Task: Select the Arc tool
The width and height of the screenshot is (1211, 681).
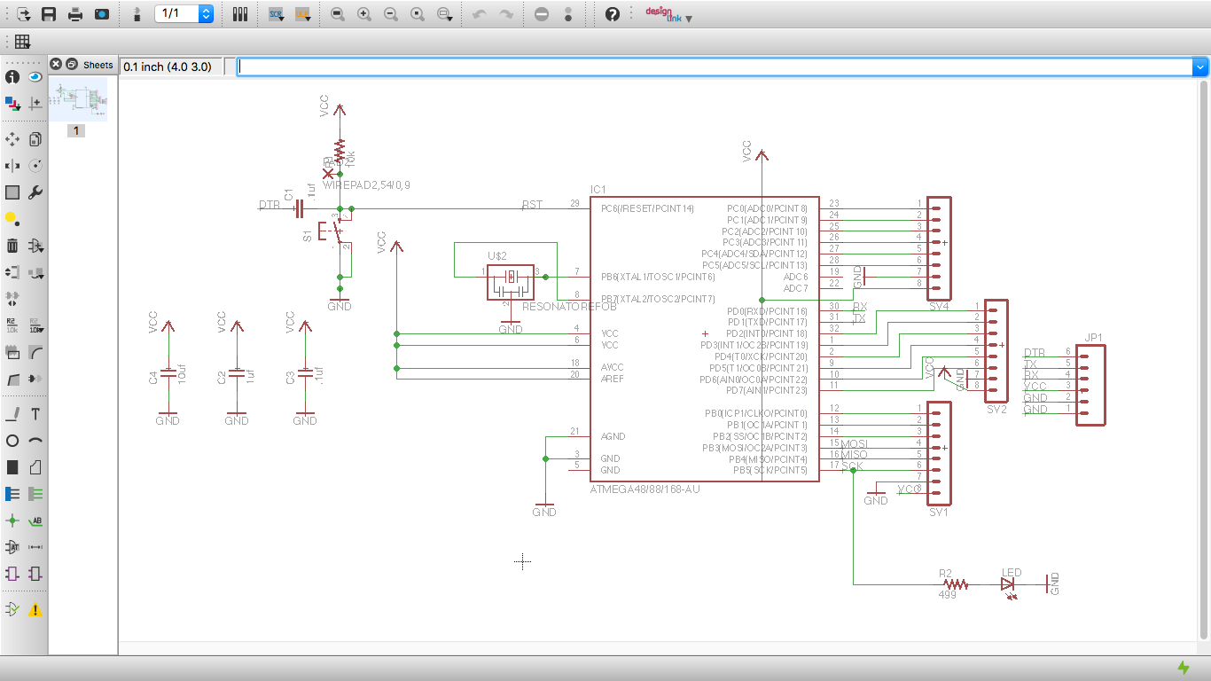Action: coord(35,441)
